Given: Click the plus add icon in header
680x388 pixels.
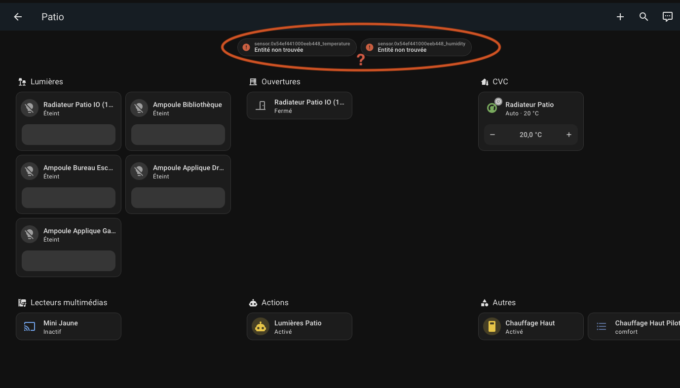Looking at the screenshot, I should (620, 17).
